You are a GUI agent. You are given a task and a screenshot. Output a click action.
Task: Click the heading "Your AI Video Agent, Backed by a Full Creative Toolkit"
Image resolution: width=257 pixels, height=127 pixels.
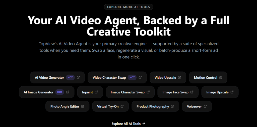128,26
